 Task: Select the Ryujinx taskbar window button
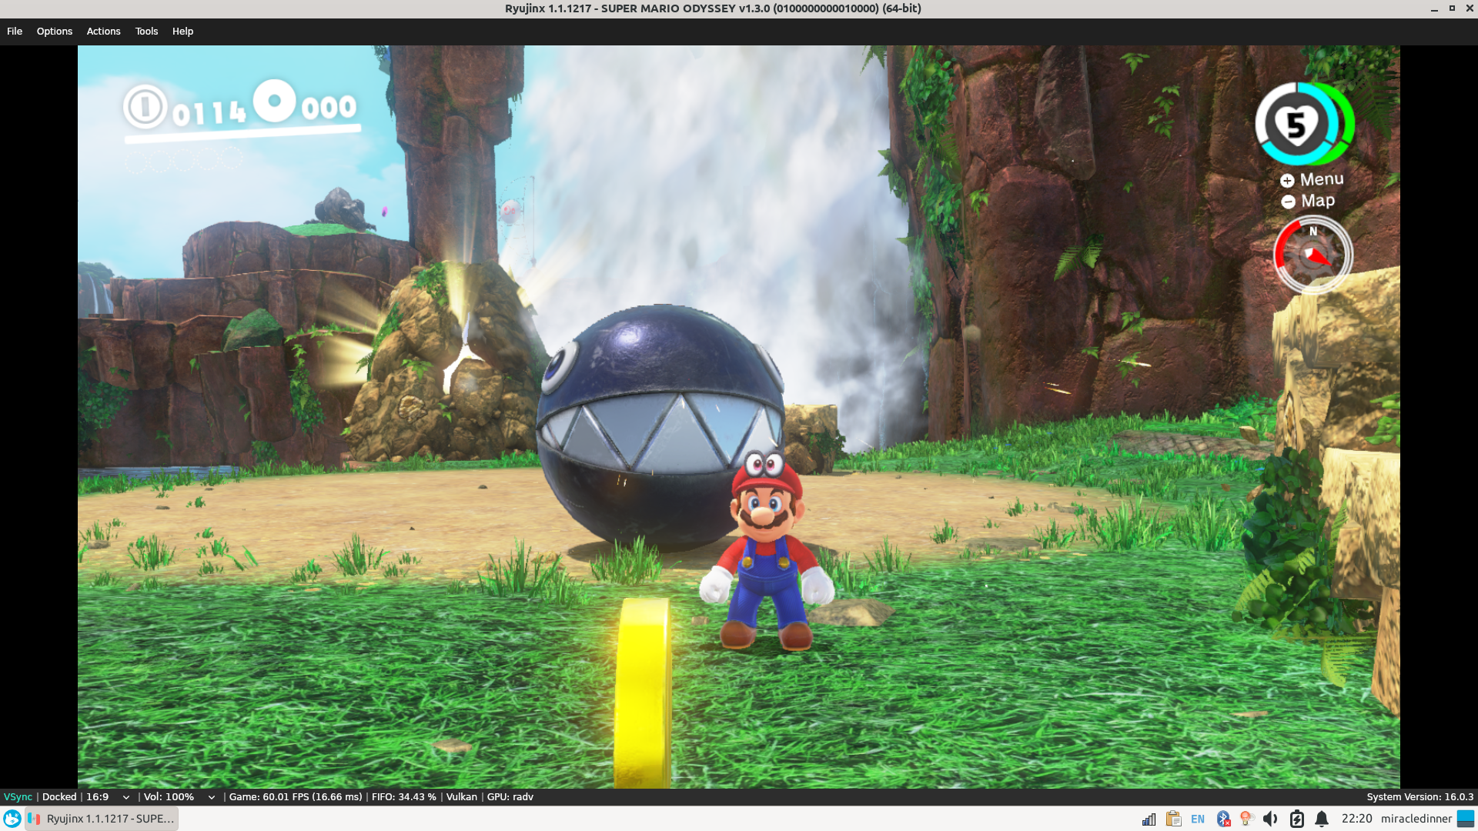tap(102, 819)
